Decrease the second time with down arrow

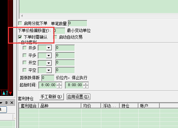pyautogui.click(x=86, y=87)
